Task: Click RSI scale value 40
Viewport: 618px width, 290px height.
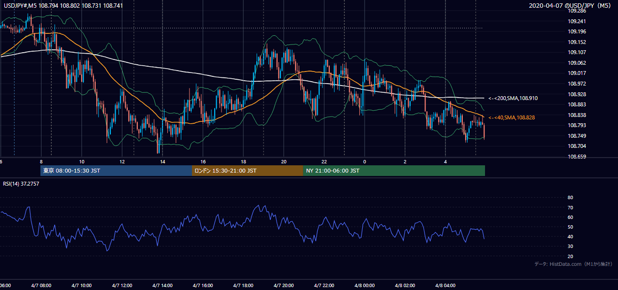Action: coord(570,236)
